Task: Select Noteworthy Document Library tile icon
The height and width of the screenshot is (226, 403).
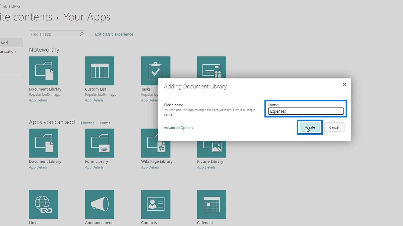Action: [44, 71]
